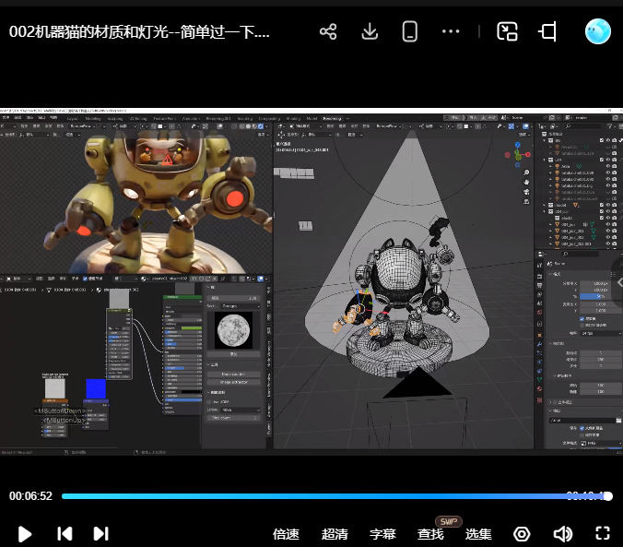Open the user avatar profile

(598, 31)
